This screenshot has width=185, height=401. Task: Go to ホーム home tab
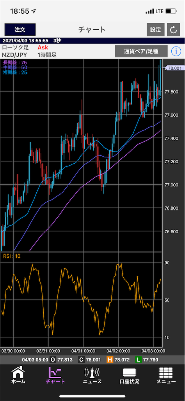pos(18,376)
